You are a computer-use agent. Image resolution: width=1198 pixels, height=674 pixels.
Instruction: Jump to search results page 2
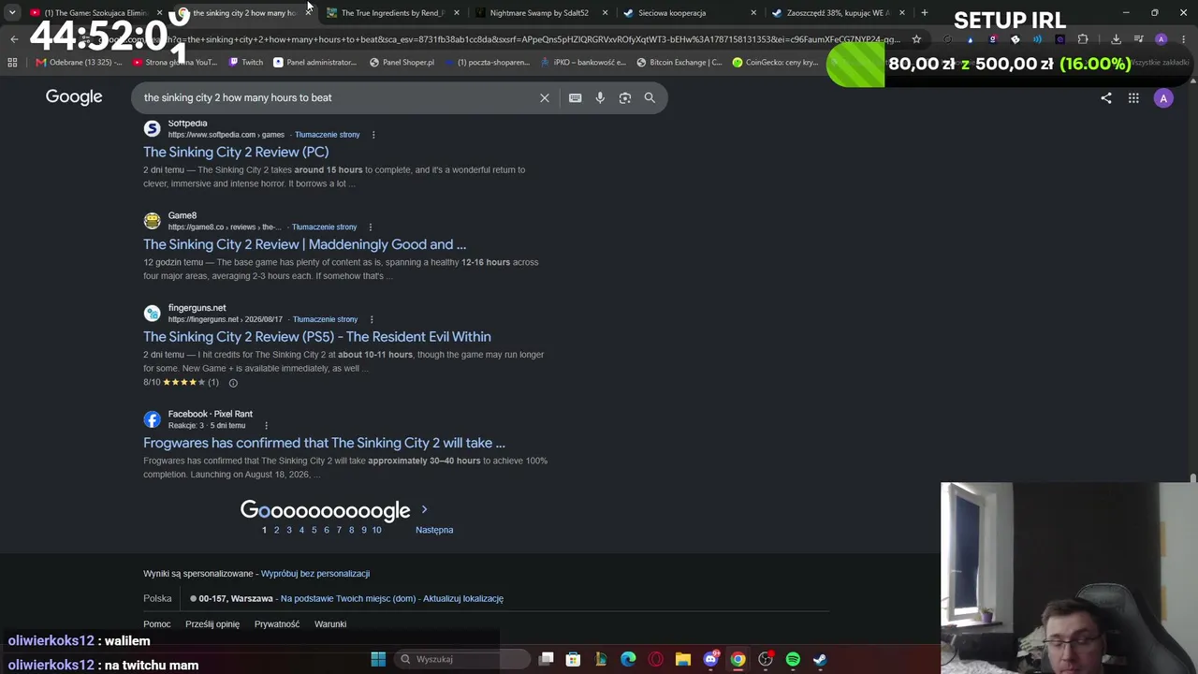click(276, 530)
